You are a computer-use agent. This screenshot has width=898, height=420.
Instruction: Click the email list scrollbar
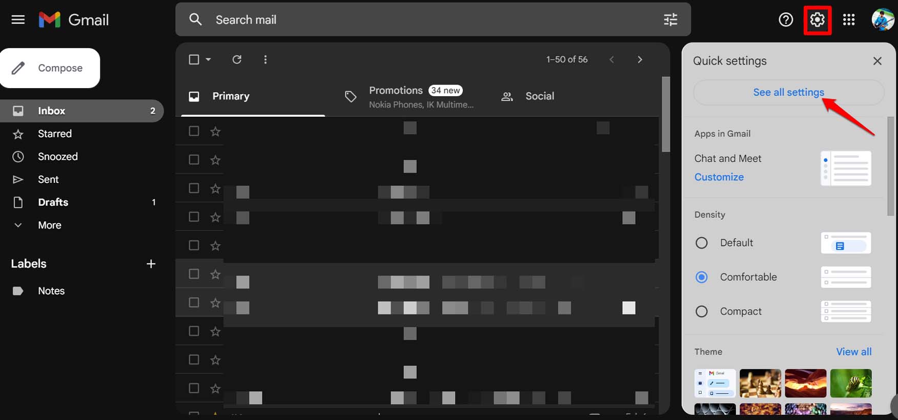click(666, 114)
